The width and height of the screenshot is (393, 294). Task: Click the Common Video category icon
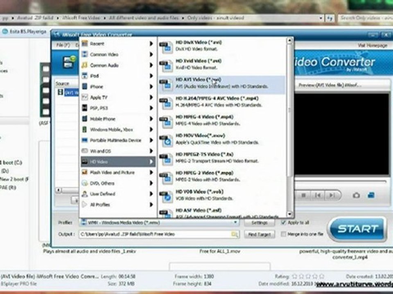pyautogui.click(x=85, y=54)
